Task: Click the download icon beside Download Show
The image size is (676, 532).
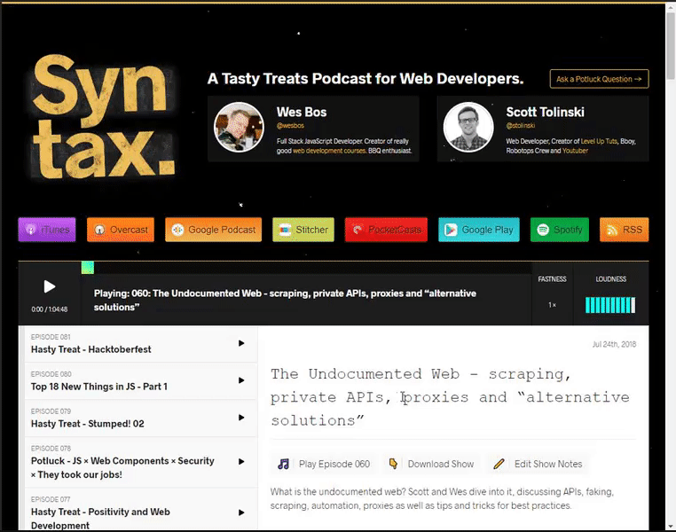Action: tap(393, 464)
